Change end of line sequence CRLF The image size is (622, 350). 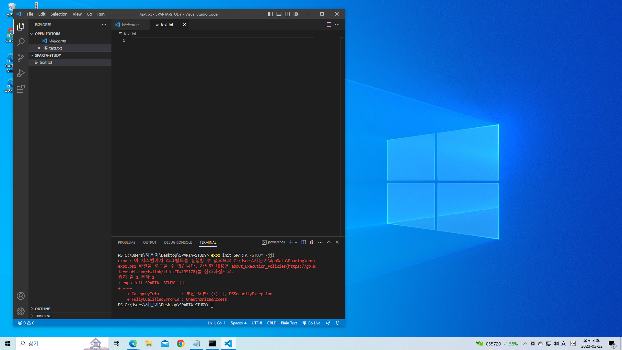271,323
